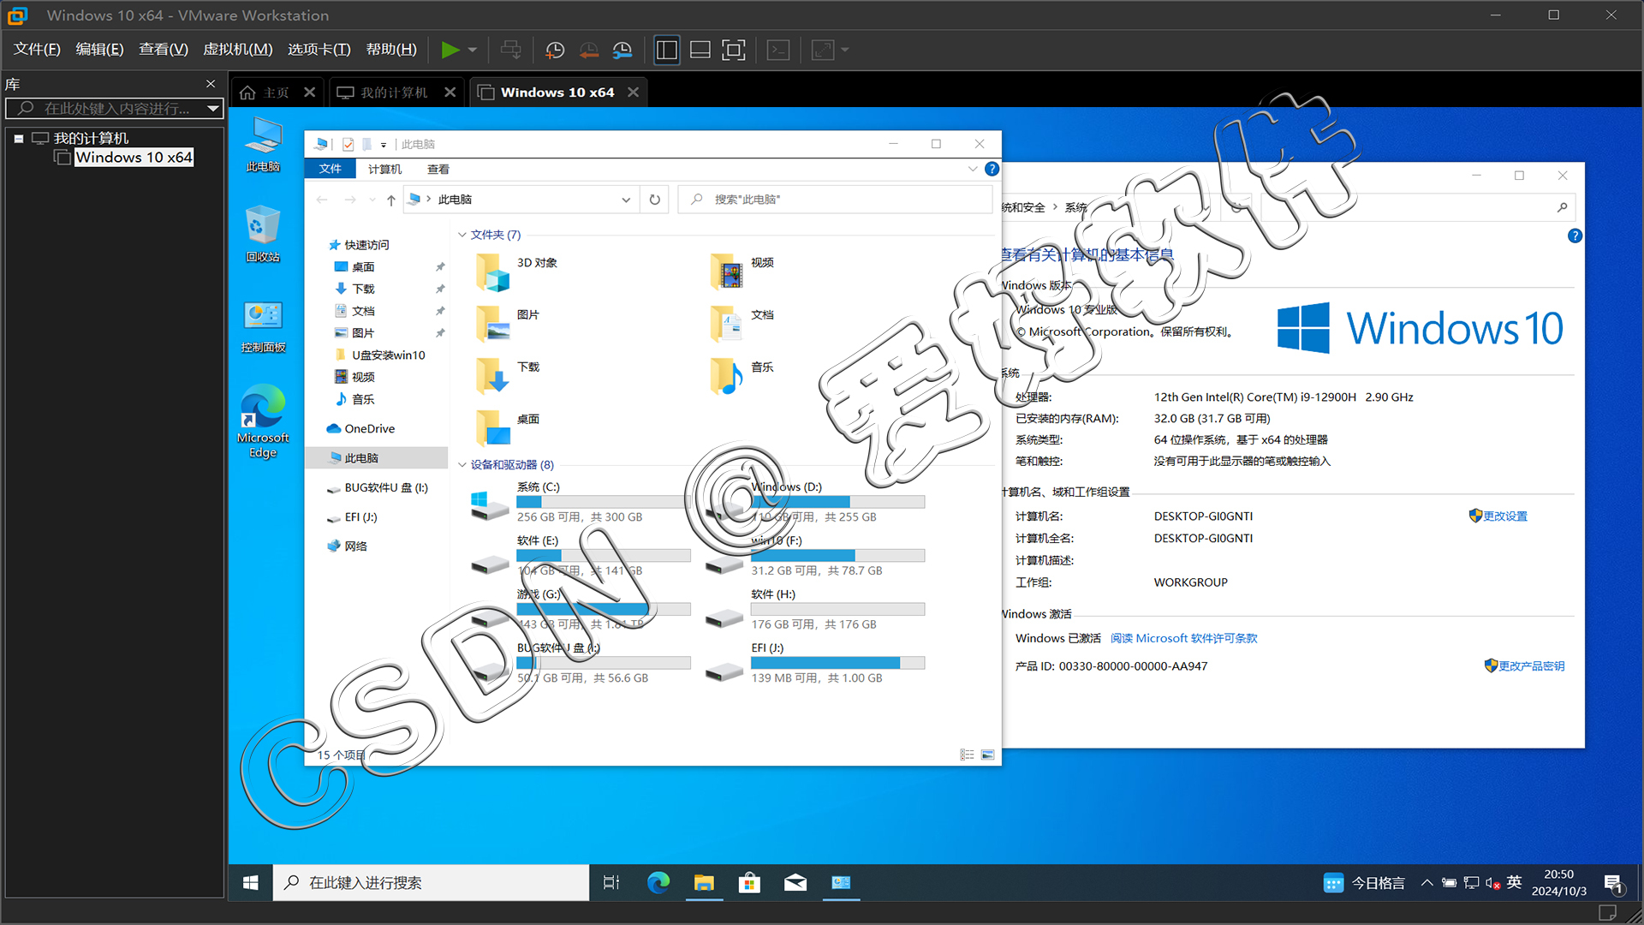This screenshot has width=1644, height=925.
Task: Select 3D 对象 folder
Action: tap(517, 272)
